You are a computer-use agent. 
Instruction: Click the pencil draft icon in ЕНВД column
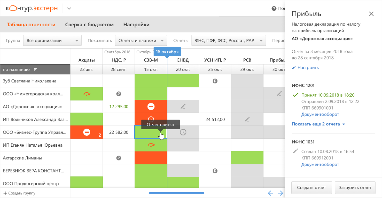pos(183,107)
